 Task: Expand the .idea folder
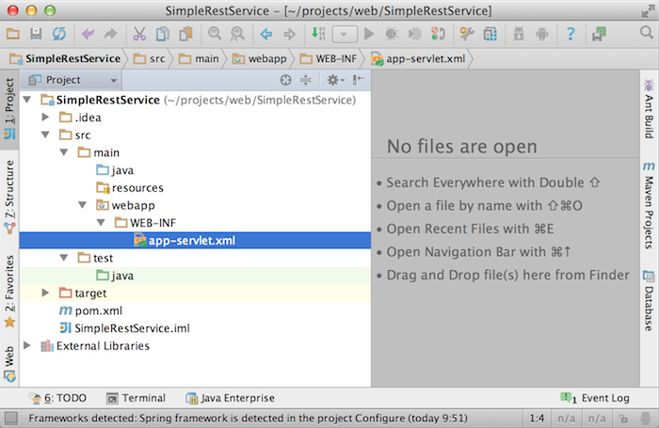coord(46,118)
